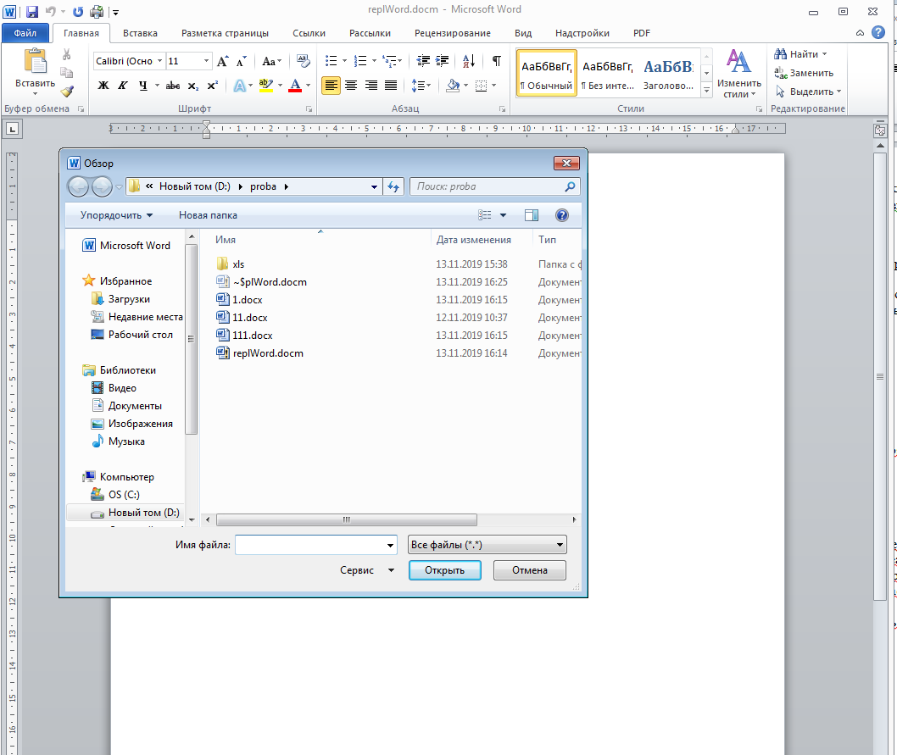
Task: Click the shading paint bucket button
Action: tap(453, 86)
